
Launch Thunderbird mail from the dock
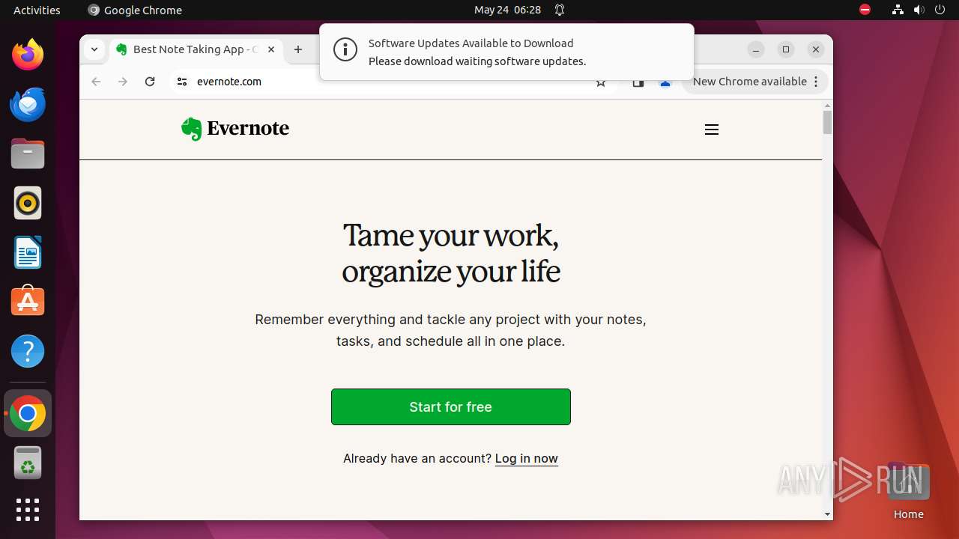click(x=28, y=104)
